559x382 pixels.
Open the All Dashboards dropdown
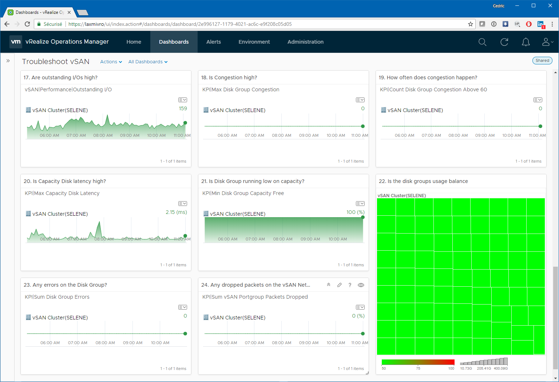pyautogui.click(x=148, y=62)
